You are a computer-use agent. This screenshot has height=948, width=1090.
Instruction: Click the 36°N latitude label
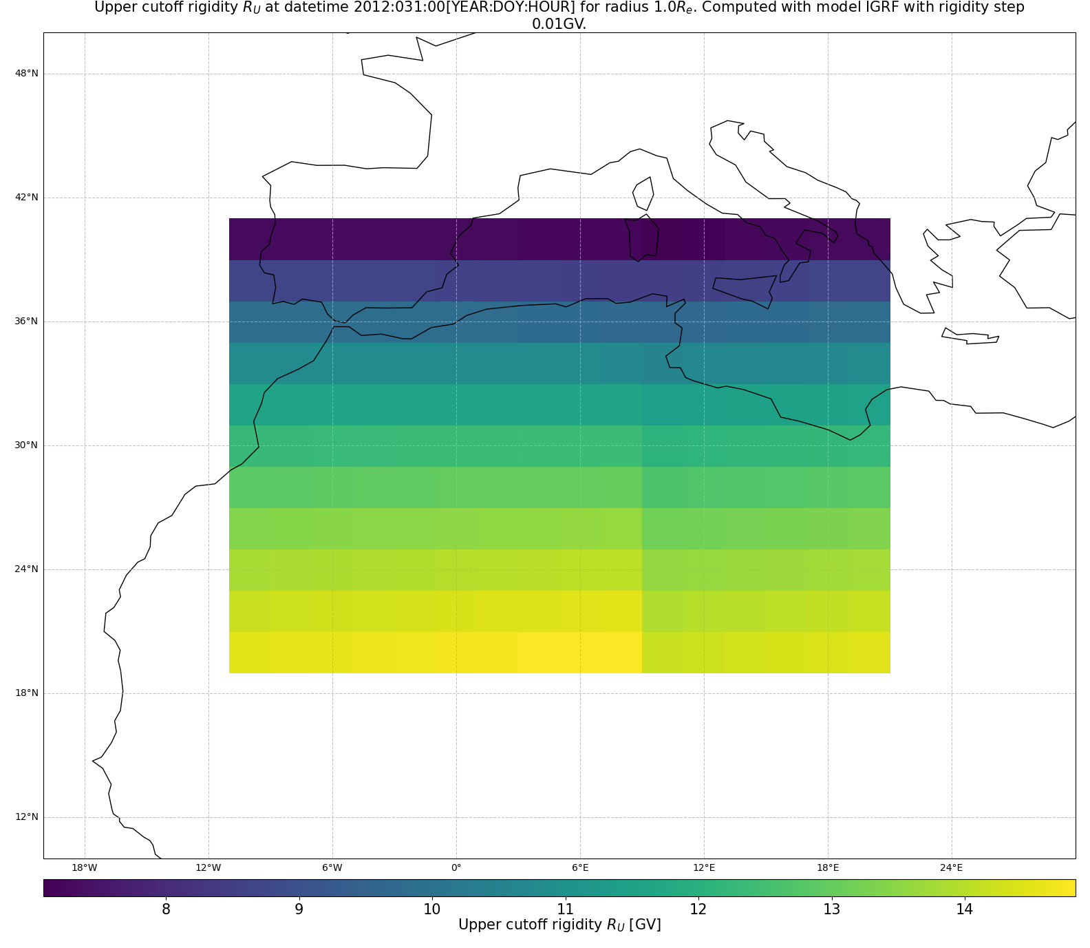click(27, 322)
